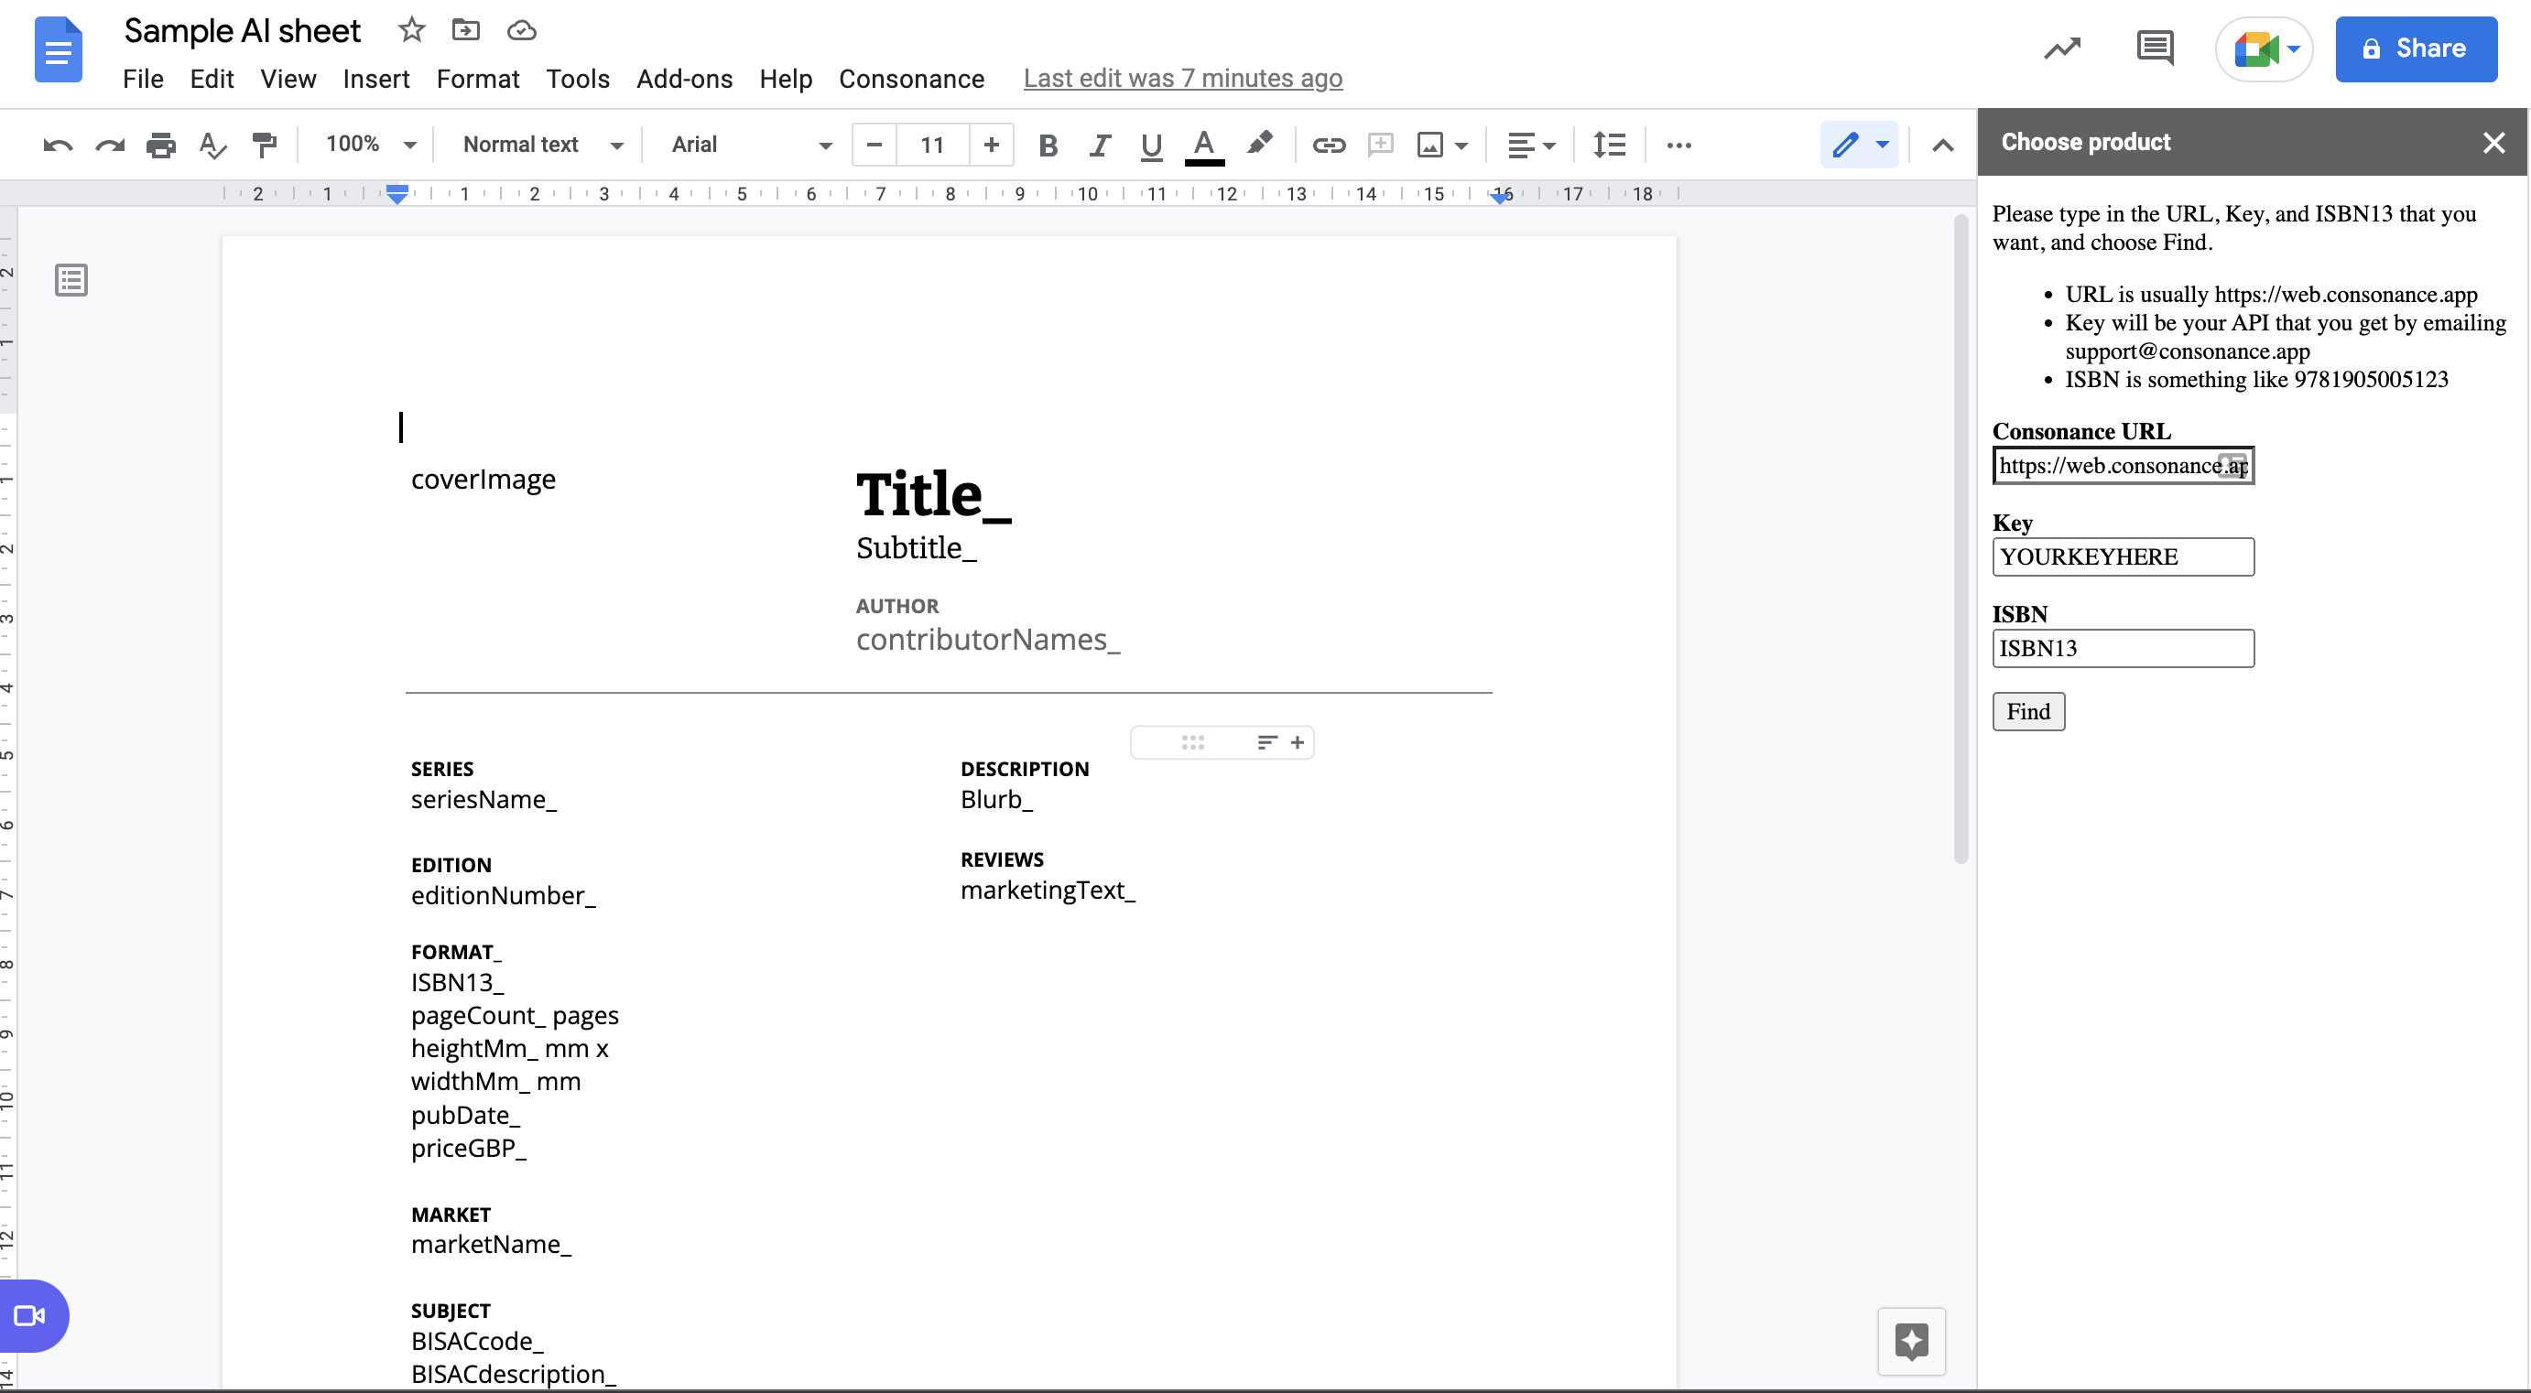Insert a link
The height and width of the screenshot is (1393, 2531).
click(1329, 145)
